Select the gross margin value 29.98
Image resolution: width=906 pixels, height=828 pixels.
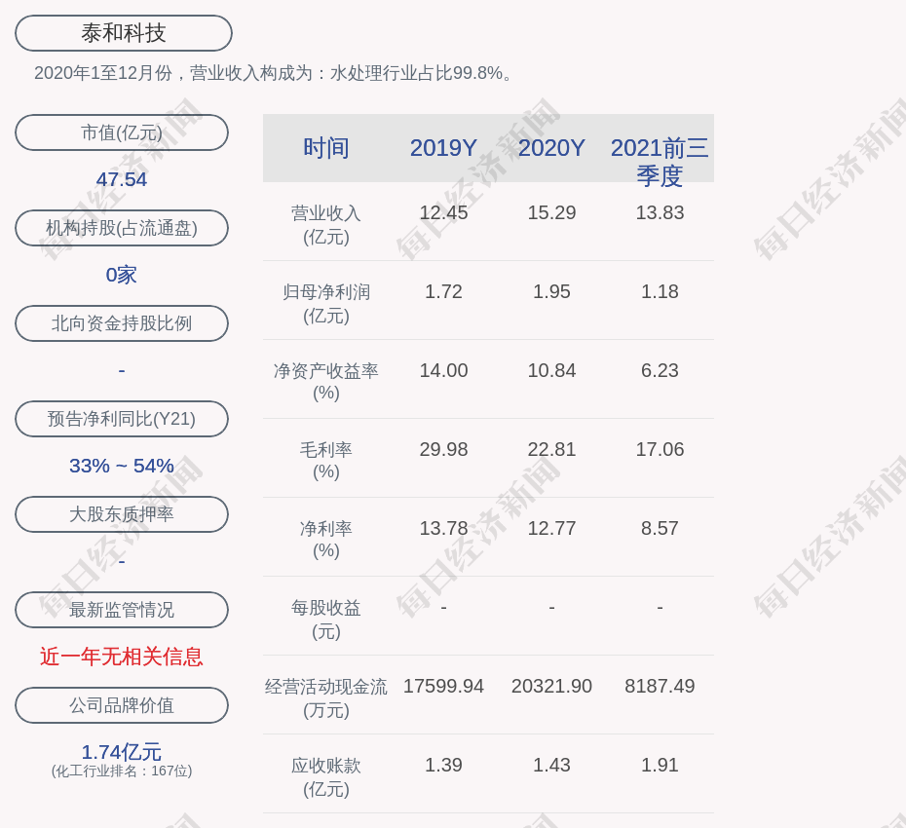coord(444,449)
